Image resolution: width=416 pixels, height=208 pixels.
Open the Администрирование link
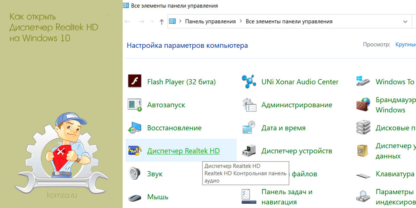pyautogui.click(x=297, y=105)
